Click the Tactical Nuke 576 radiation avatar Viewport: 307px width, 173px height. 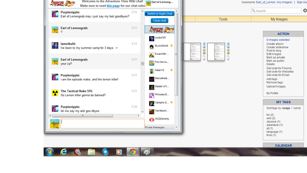point(55,93)
